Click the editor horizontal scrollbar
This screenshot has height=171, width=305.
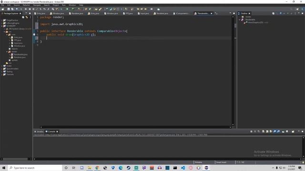pyautogui.click(x=135, y=127)
